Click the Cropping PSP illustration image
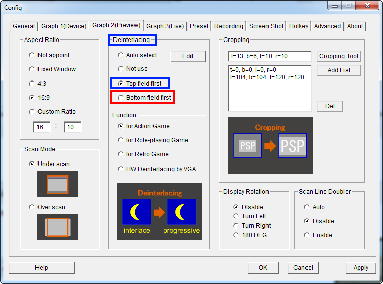This screenshot has height=284, width=383. (x=271, y=145)
